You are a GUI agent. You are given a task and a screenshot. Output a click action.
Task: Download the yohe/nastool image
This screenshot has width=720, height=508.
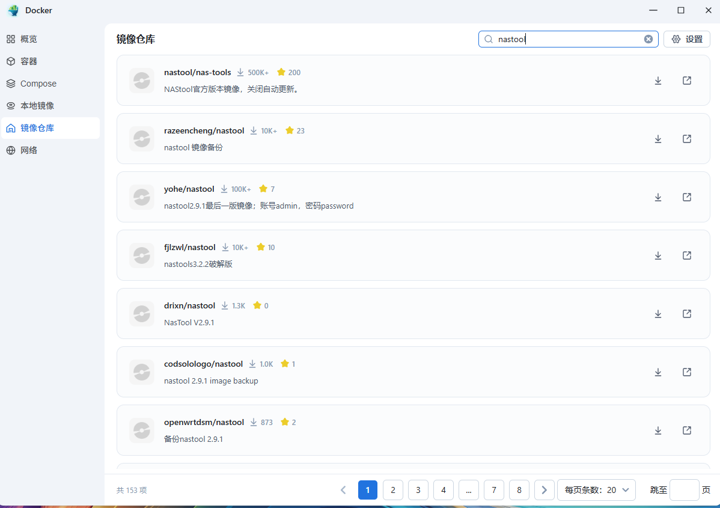coord(658,198)
